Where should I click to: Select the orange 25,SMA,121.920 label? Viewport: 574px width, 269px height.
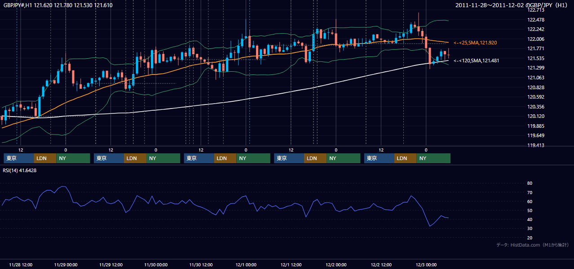coord(475,43)
